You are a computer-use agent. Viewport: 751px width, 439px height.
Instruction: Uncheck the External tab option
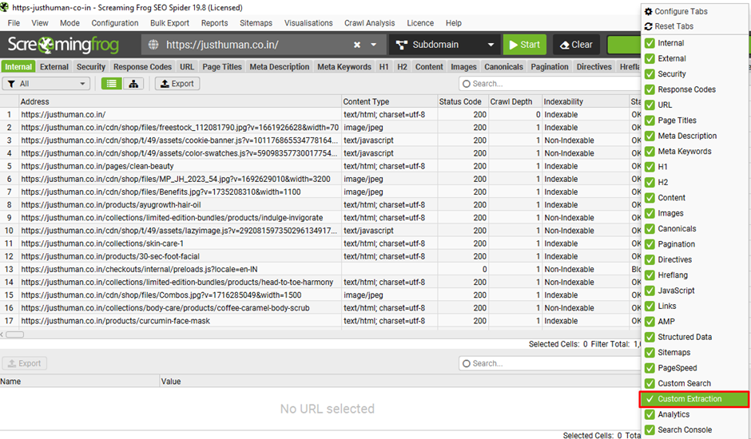(x=650, y=58)
